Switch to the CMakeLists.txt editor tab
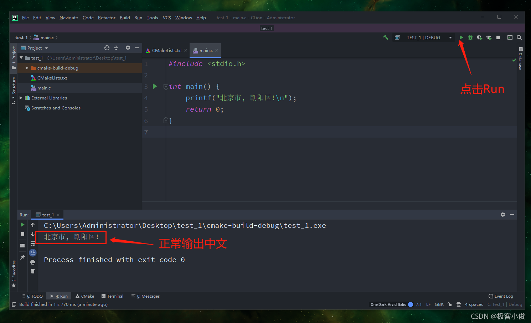This screenshot has height=323, width=531. pyautogui.click(x=167, y=51)
